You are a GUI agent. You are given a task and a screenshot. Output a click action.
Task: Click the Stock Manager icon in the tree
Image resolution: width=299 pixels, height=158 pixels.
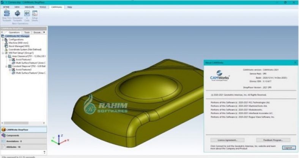point(6,46)
